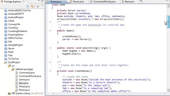170x96 pixels.
Task: Click the JRE System Library icon
Action: click(x=9, y=94)
